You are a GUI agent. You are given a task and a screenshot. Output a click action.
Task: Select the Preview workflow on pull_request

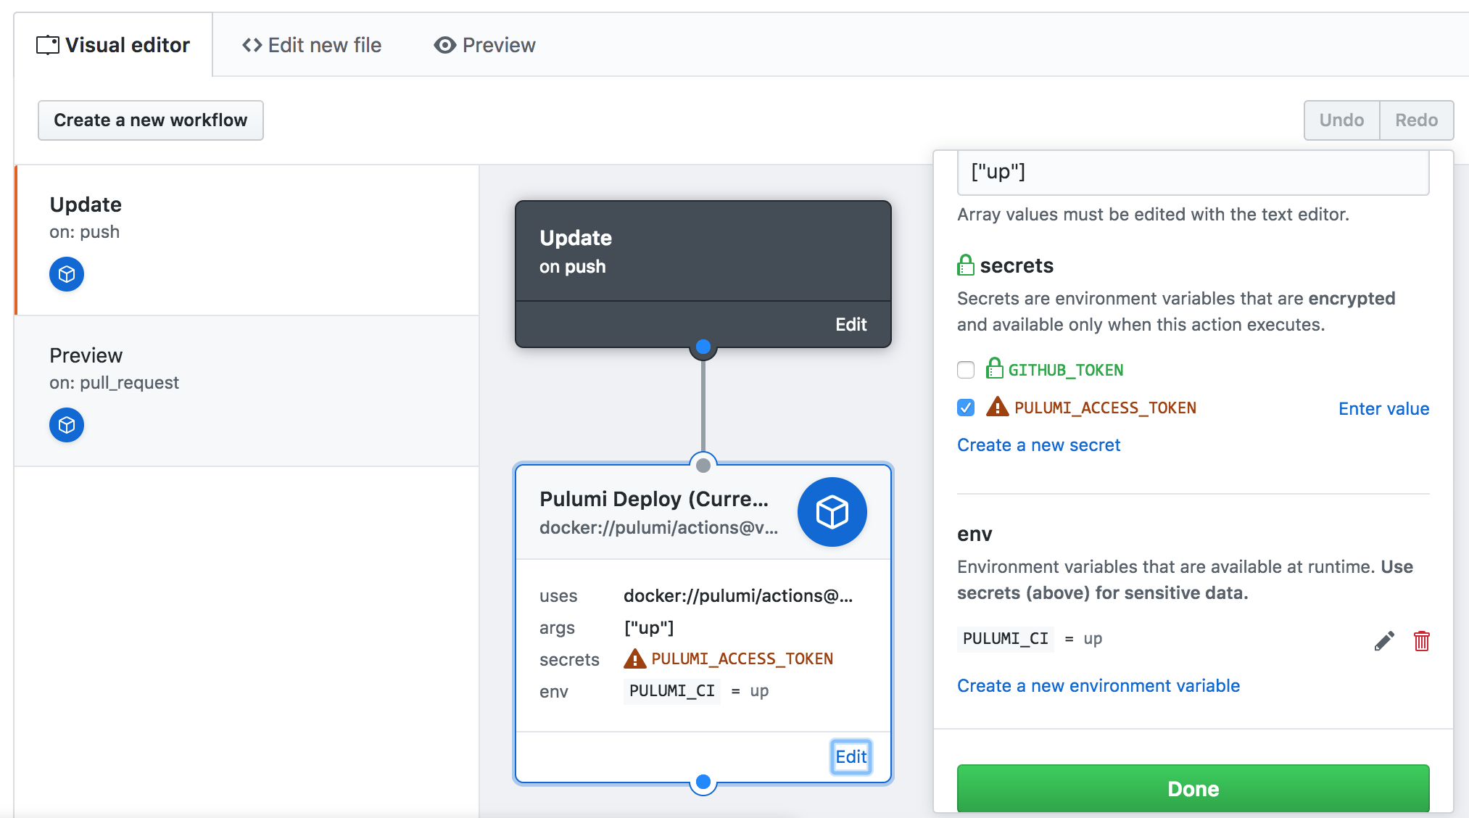click(x=247, y=391)
